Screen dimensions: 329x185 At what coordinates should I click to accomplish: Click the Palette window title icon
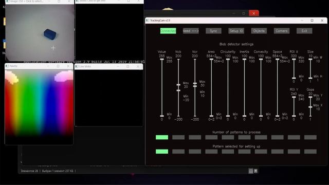[7, 66]
